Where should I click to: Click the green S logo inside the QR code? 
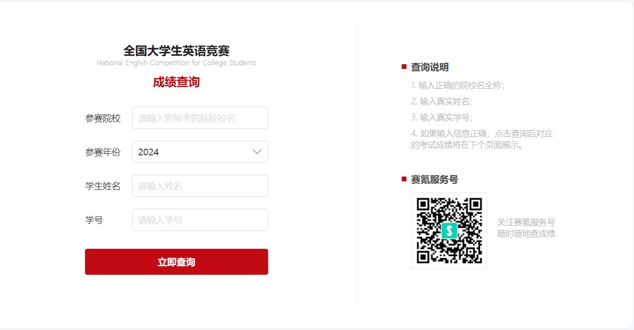pos(449,230)
